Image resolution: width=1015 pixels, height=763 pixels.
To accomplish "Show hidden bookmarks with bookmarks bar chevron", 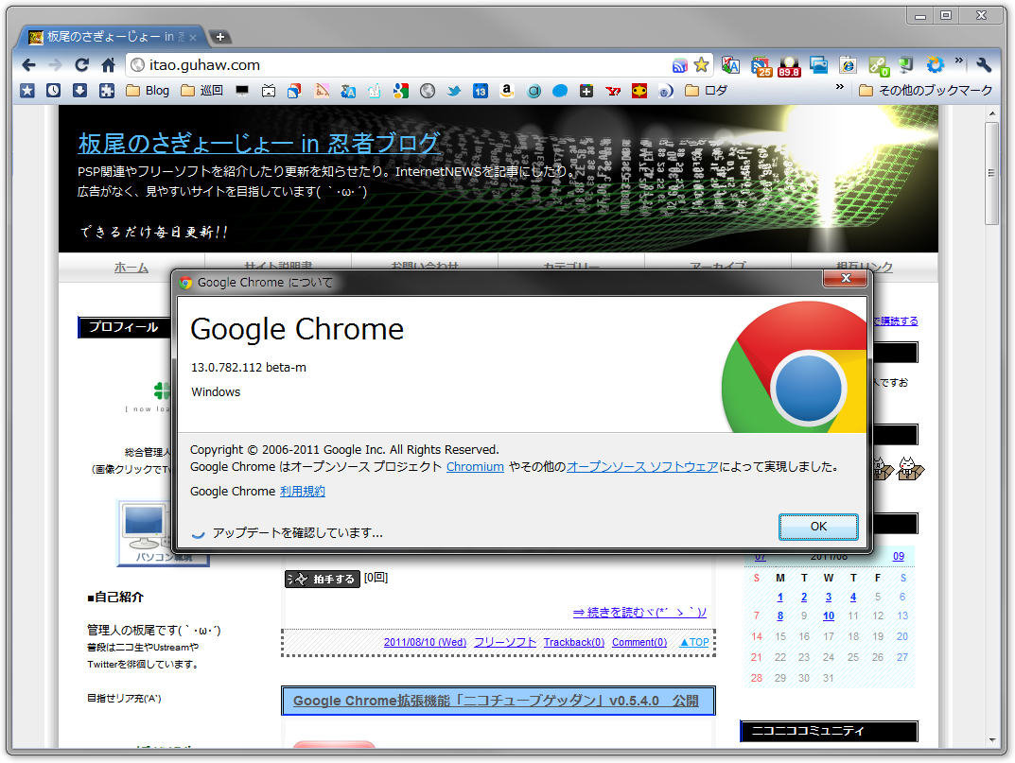I will (840, 87).
